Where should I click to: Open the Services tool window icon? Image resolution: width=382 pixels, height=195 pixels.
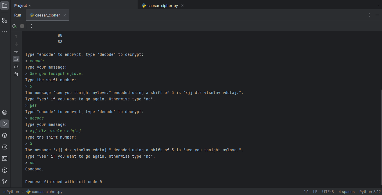pyautogui.click(x=5, y=147)
